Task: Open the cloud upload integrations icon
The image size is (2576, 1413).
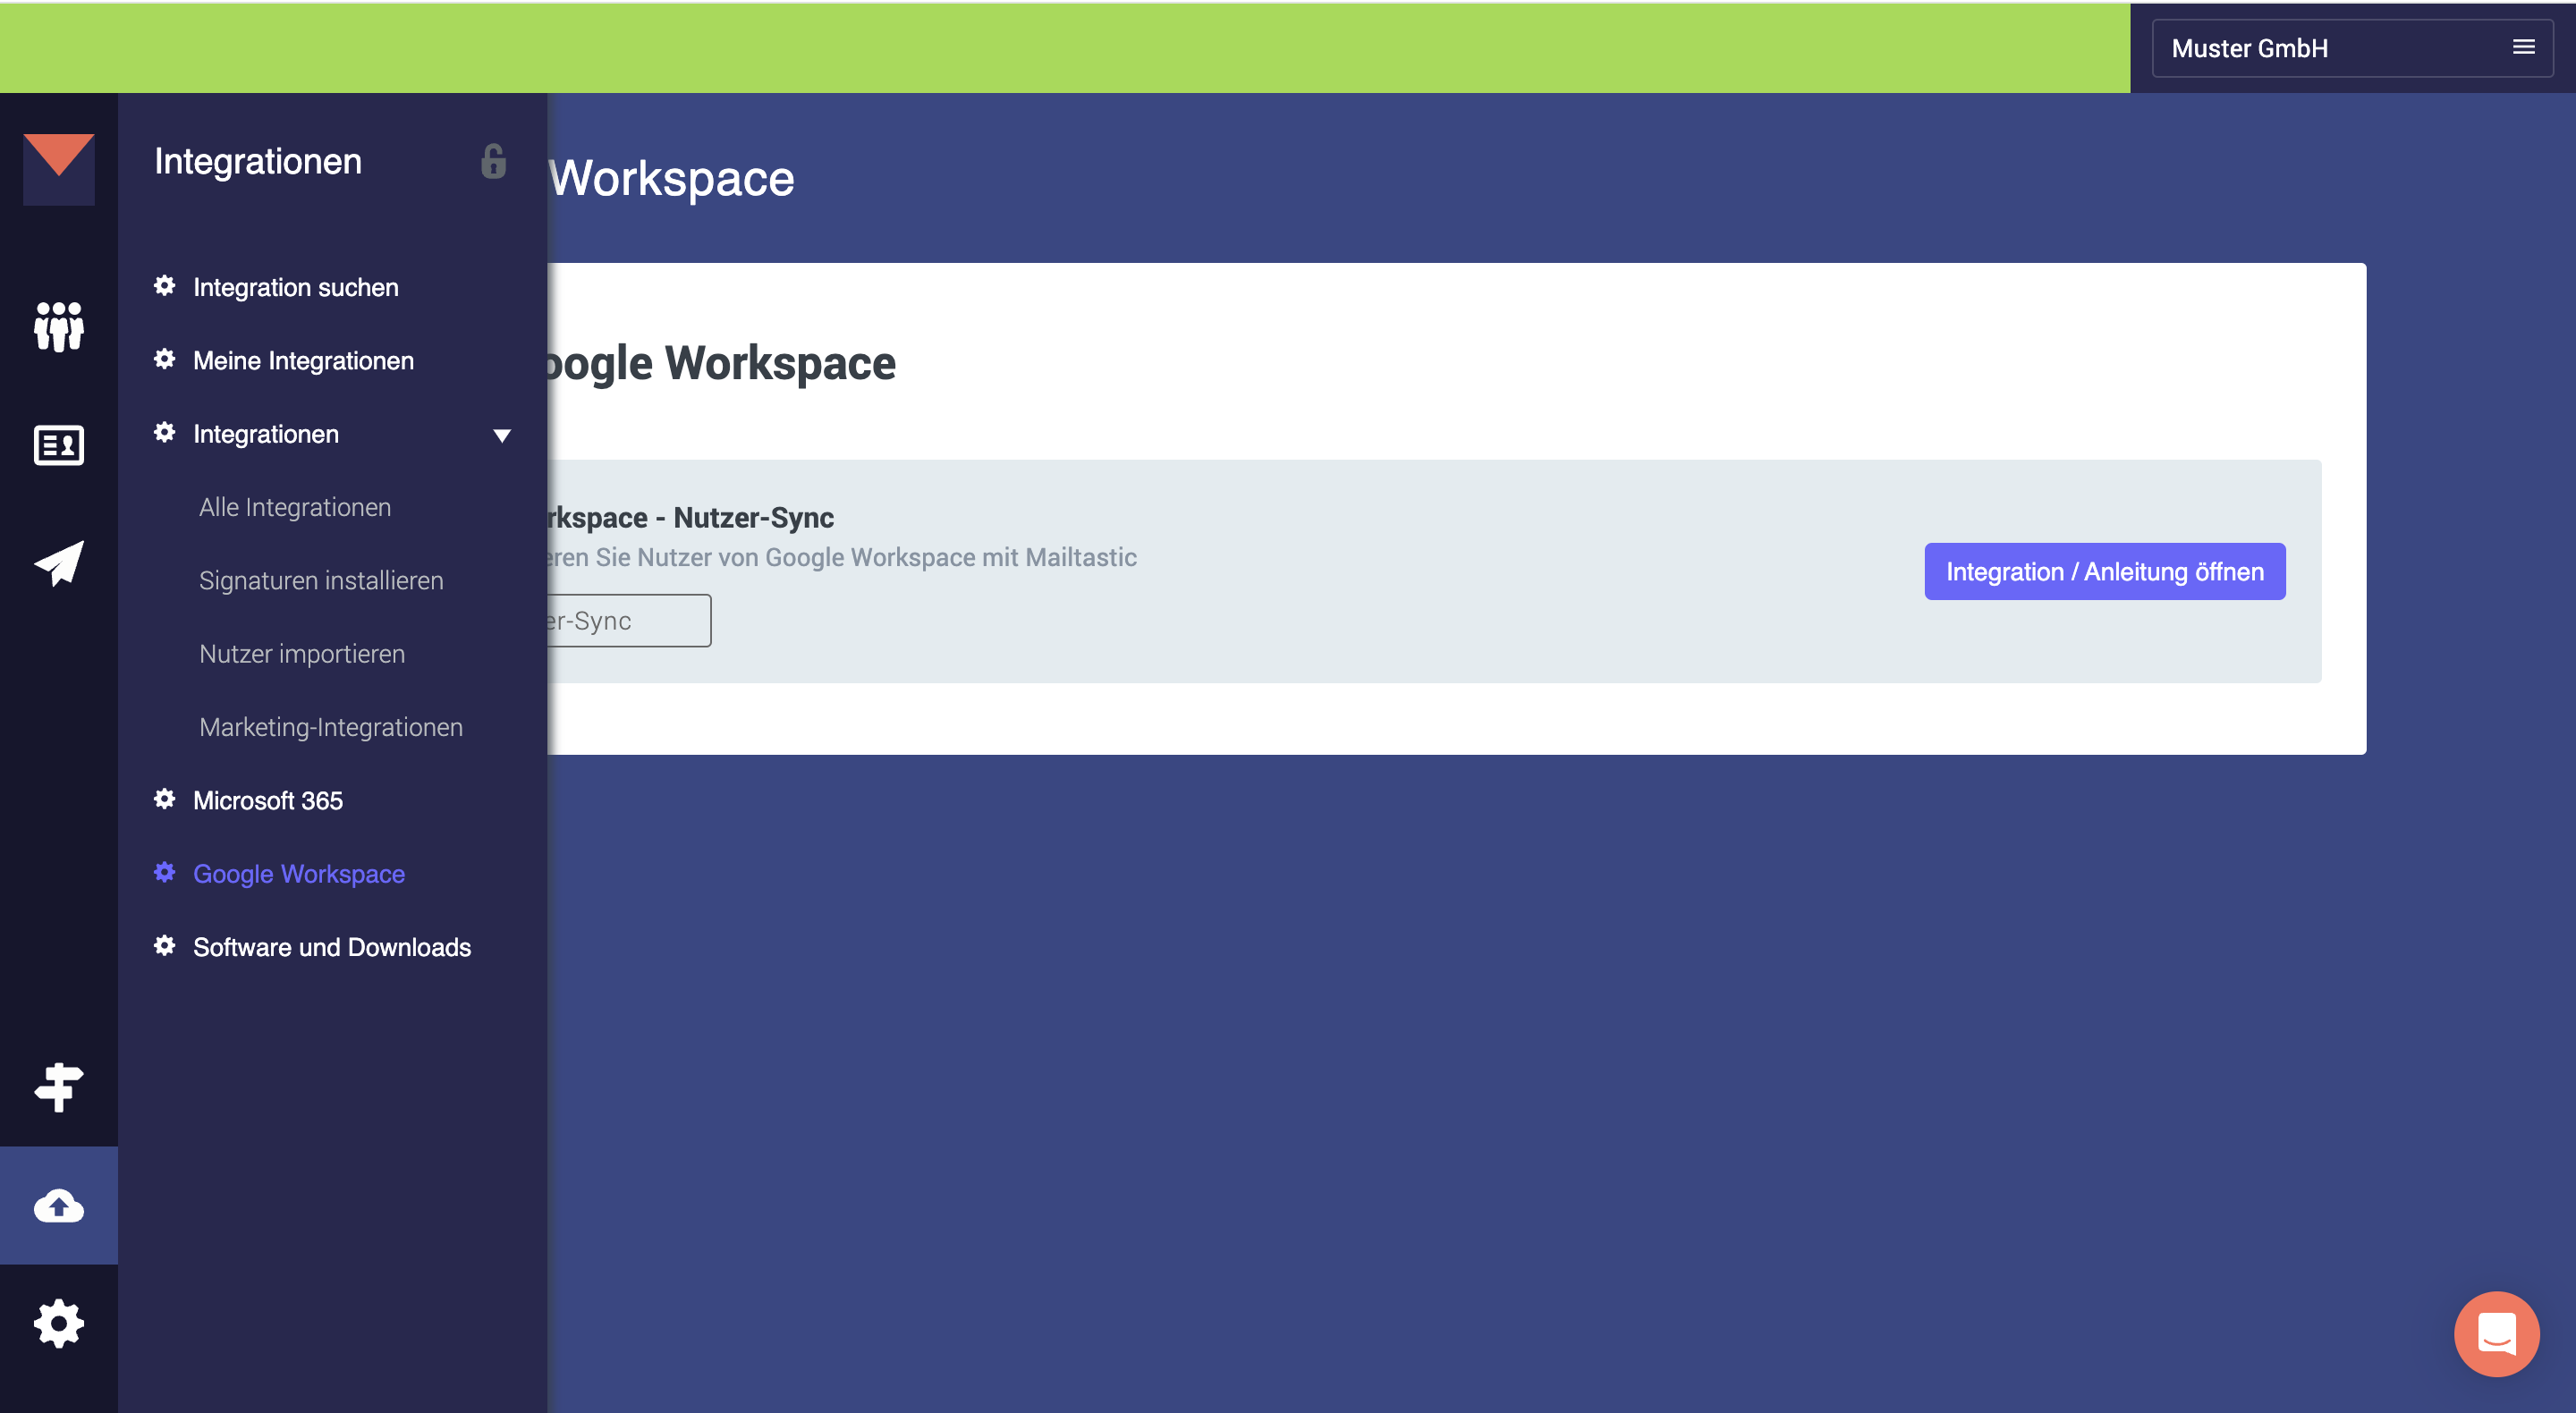Action: (x=58, y=1206)
